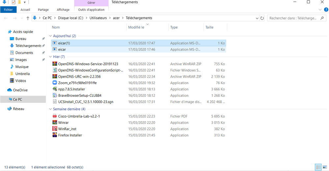Open the Outils d'application tab

pyautogui.click(x=91, y=10)
